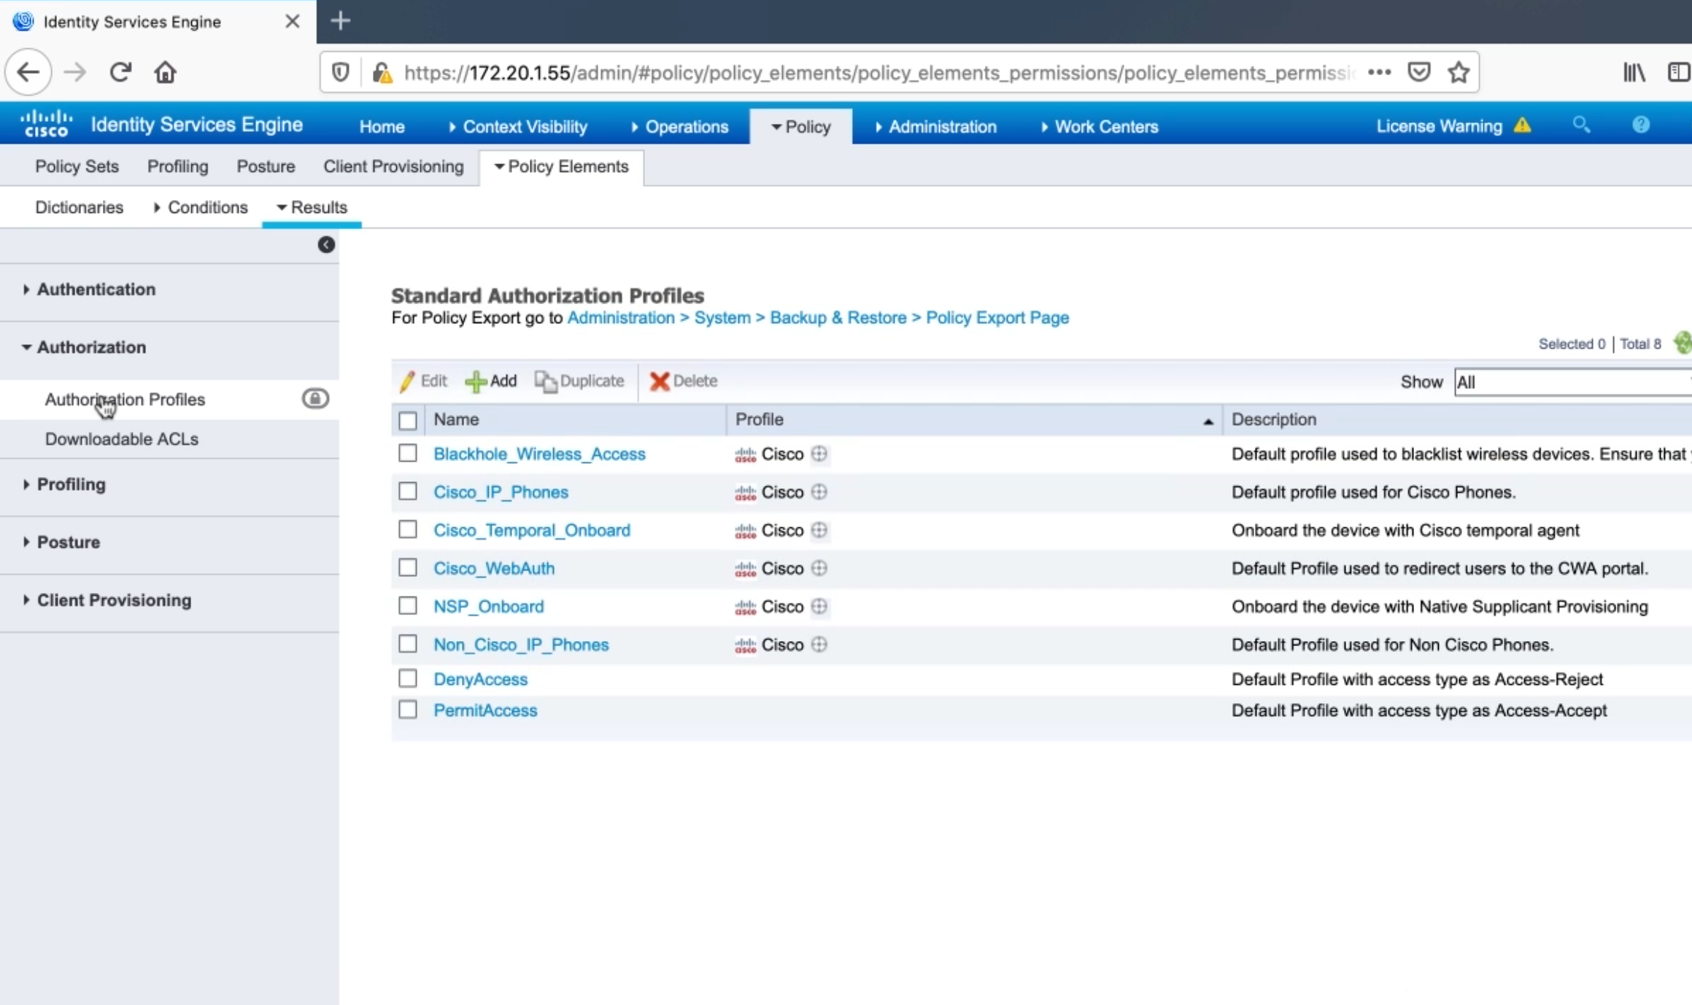This screenshot has width=1692, height=1005.
Task: Bookmark this page with the star icon
Action: tap(1459, 72)
